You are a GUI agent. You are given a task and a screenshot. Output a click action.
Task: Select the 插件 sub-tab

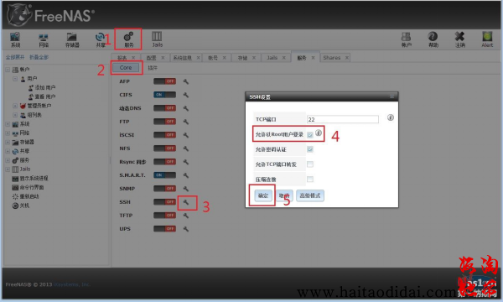153,68
